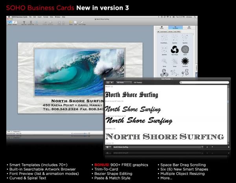Switch Font Preview to list mode

click(108, 83)
